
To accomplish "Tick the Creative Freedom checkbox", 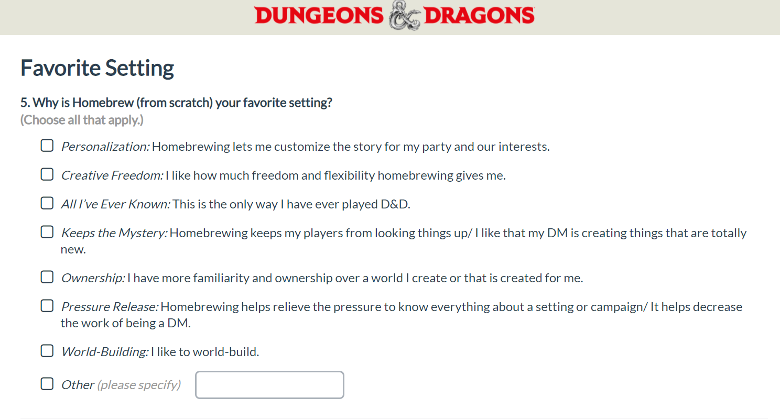I will [x=47, y=174].
